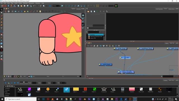This screenshot has height=101, width=179.
Task: Click the Paste icon in top toolbar
Action: tap(47, 6)
